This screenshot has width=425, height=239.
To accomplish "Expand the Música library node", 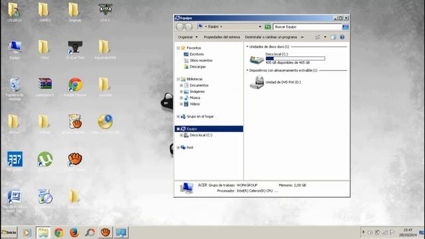I will (x=181, y=98).
